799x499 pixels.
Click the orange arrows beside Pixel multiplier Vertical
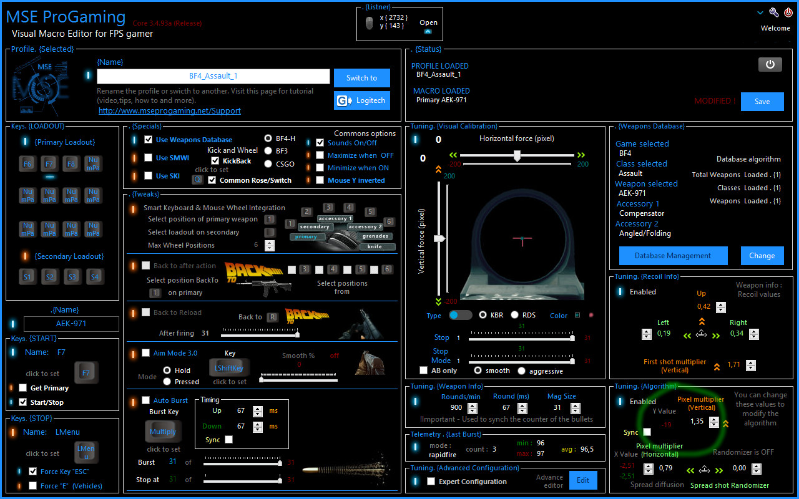pos(725,424)
